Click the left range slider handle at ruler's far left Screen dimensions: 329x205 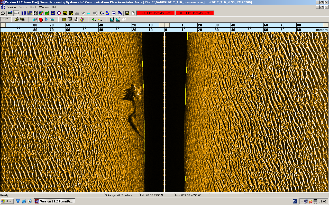3,25
